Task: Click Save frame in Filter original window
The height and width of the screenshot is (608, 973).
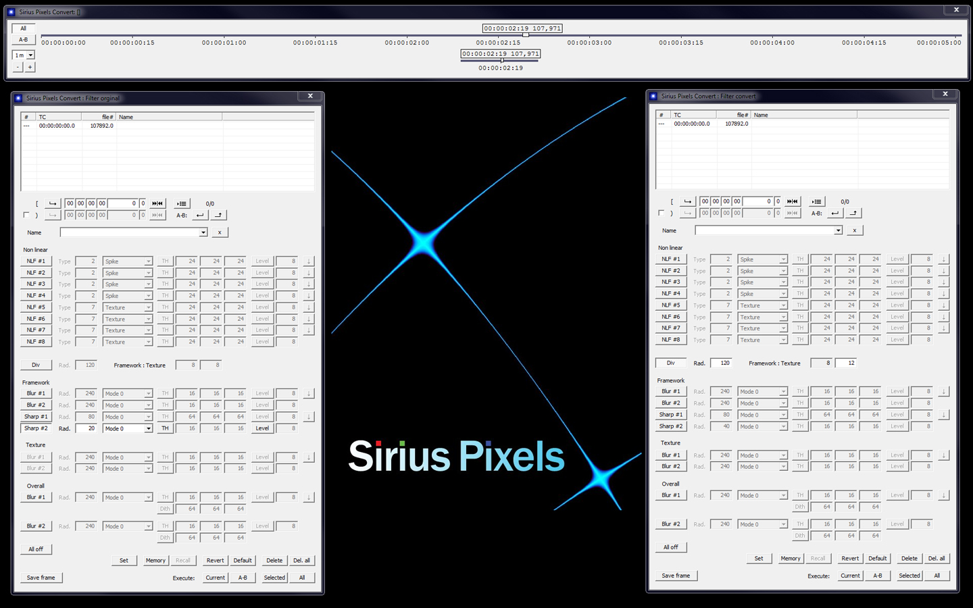Action: (41, 578)
